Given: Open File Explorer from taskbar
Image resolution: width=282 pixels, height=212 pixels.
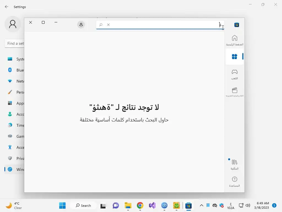Looking at the screenshot, I should (128, 205).
